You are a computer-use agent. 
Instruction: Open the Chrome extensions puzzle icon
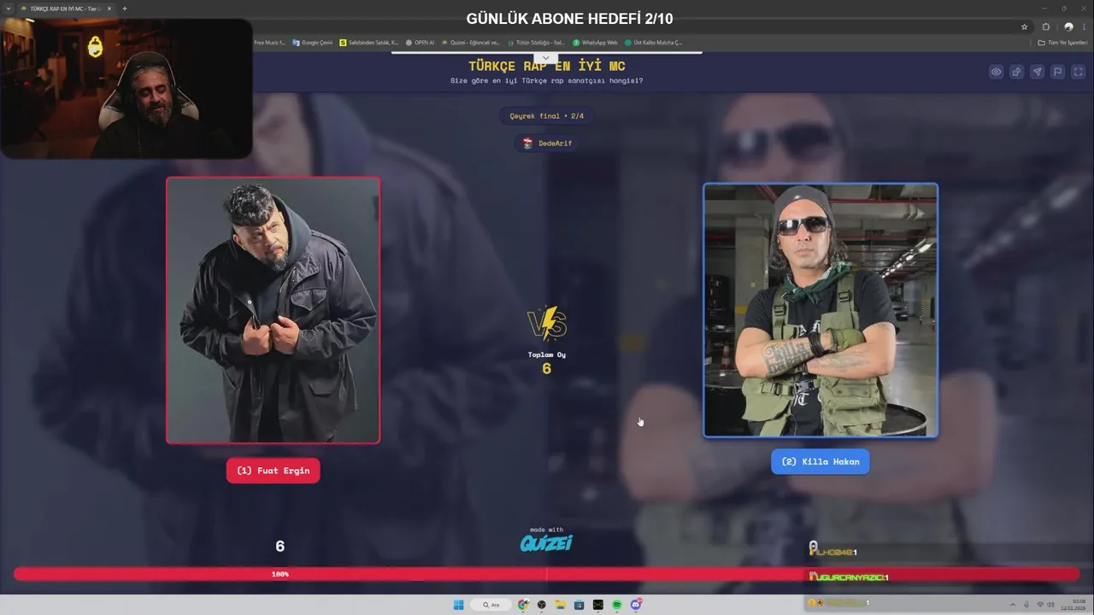point(1045,26)
